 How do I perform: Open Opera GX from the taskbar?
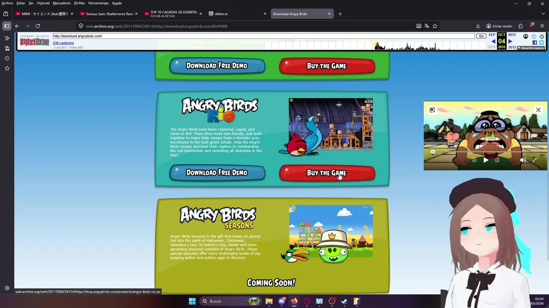click(x=307, y=301)
